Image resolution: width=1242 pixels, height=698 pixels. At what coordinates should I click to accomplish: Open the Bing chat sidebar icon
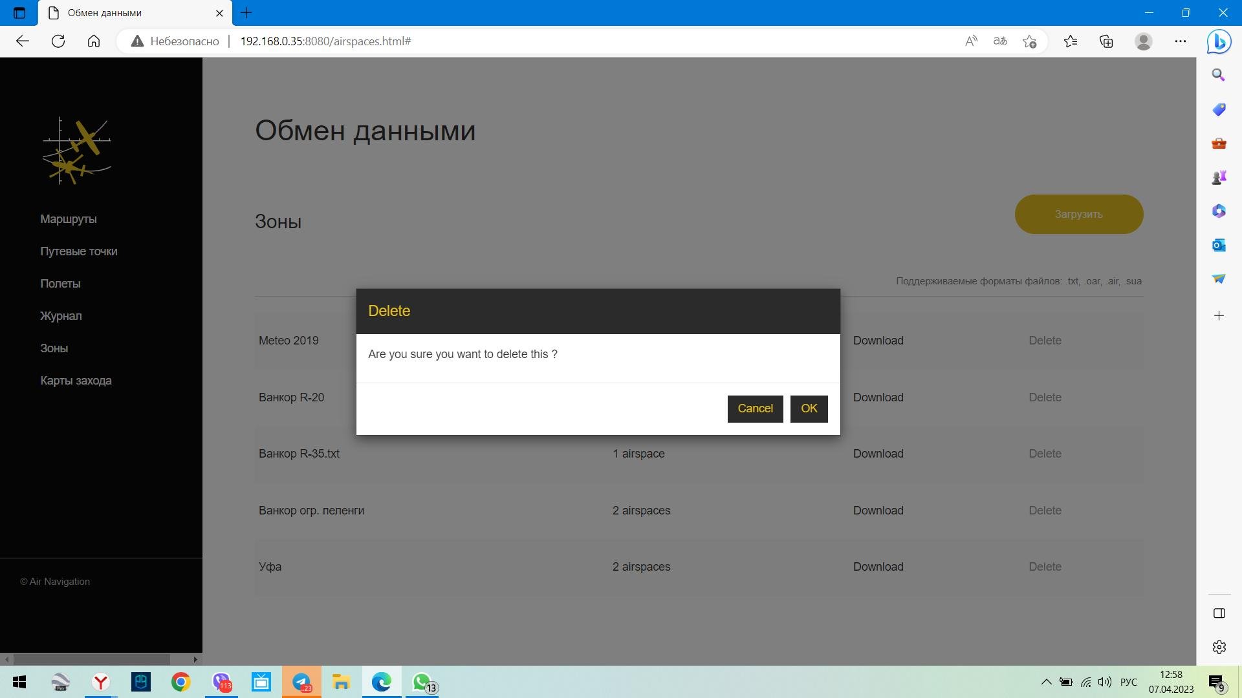[x=1219, y=41]
